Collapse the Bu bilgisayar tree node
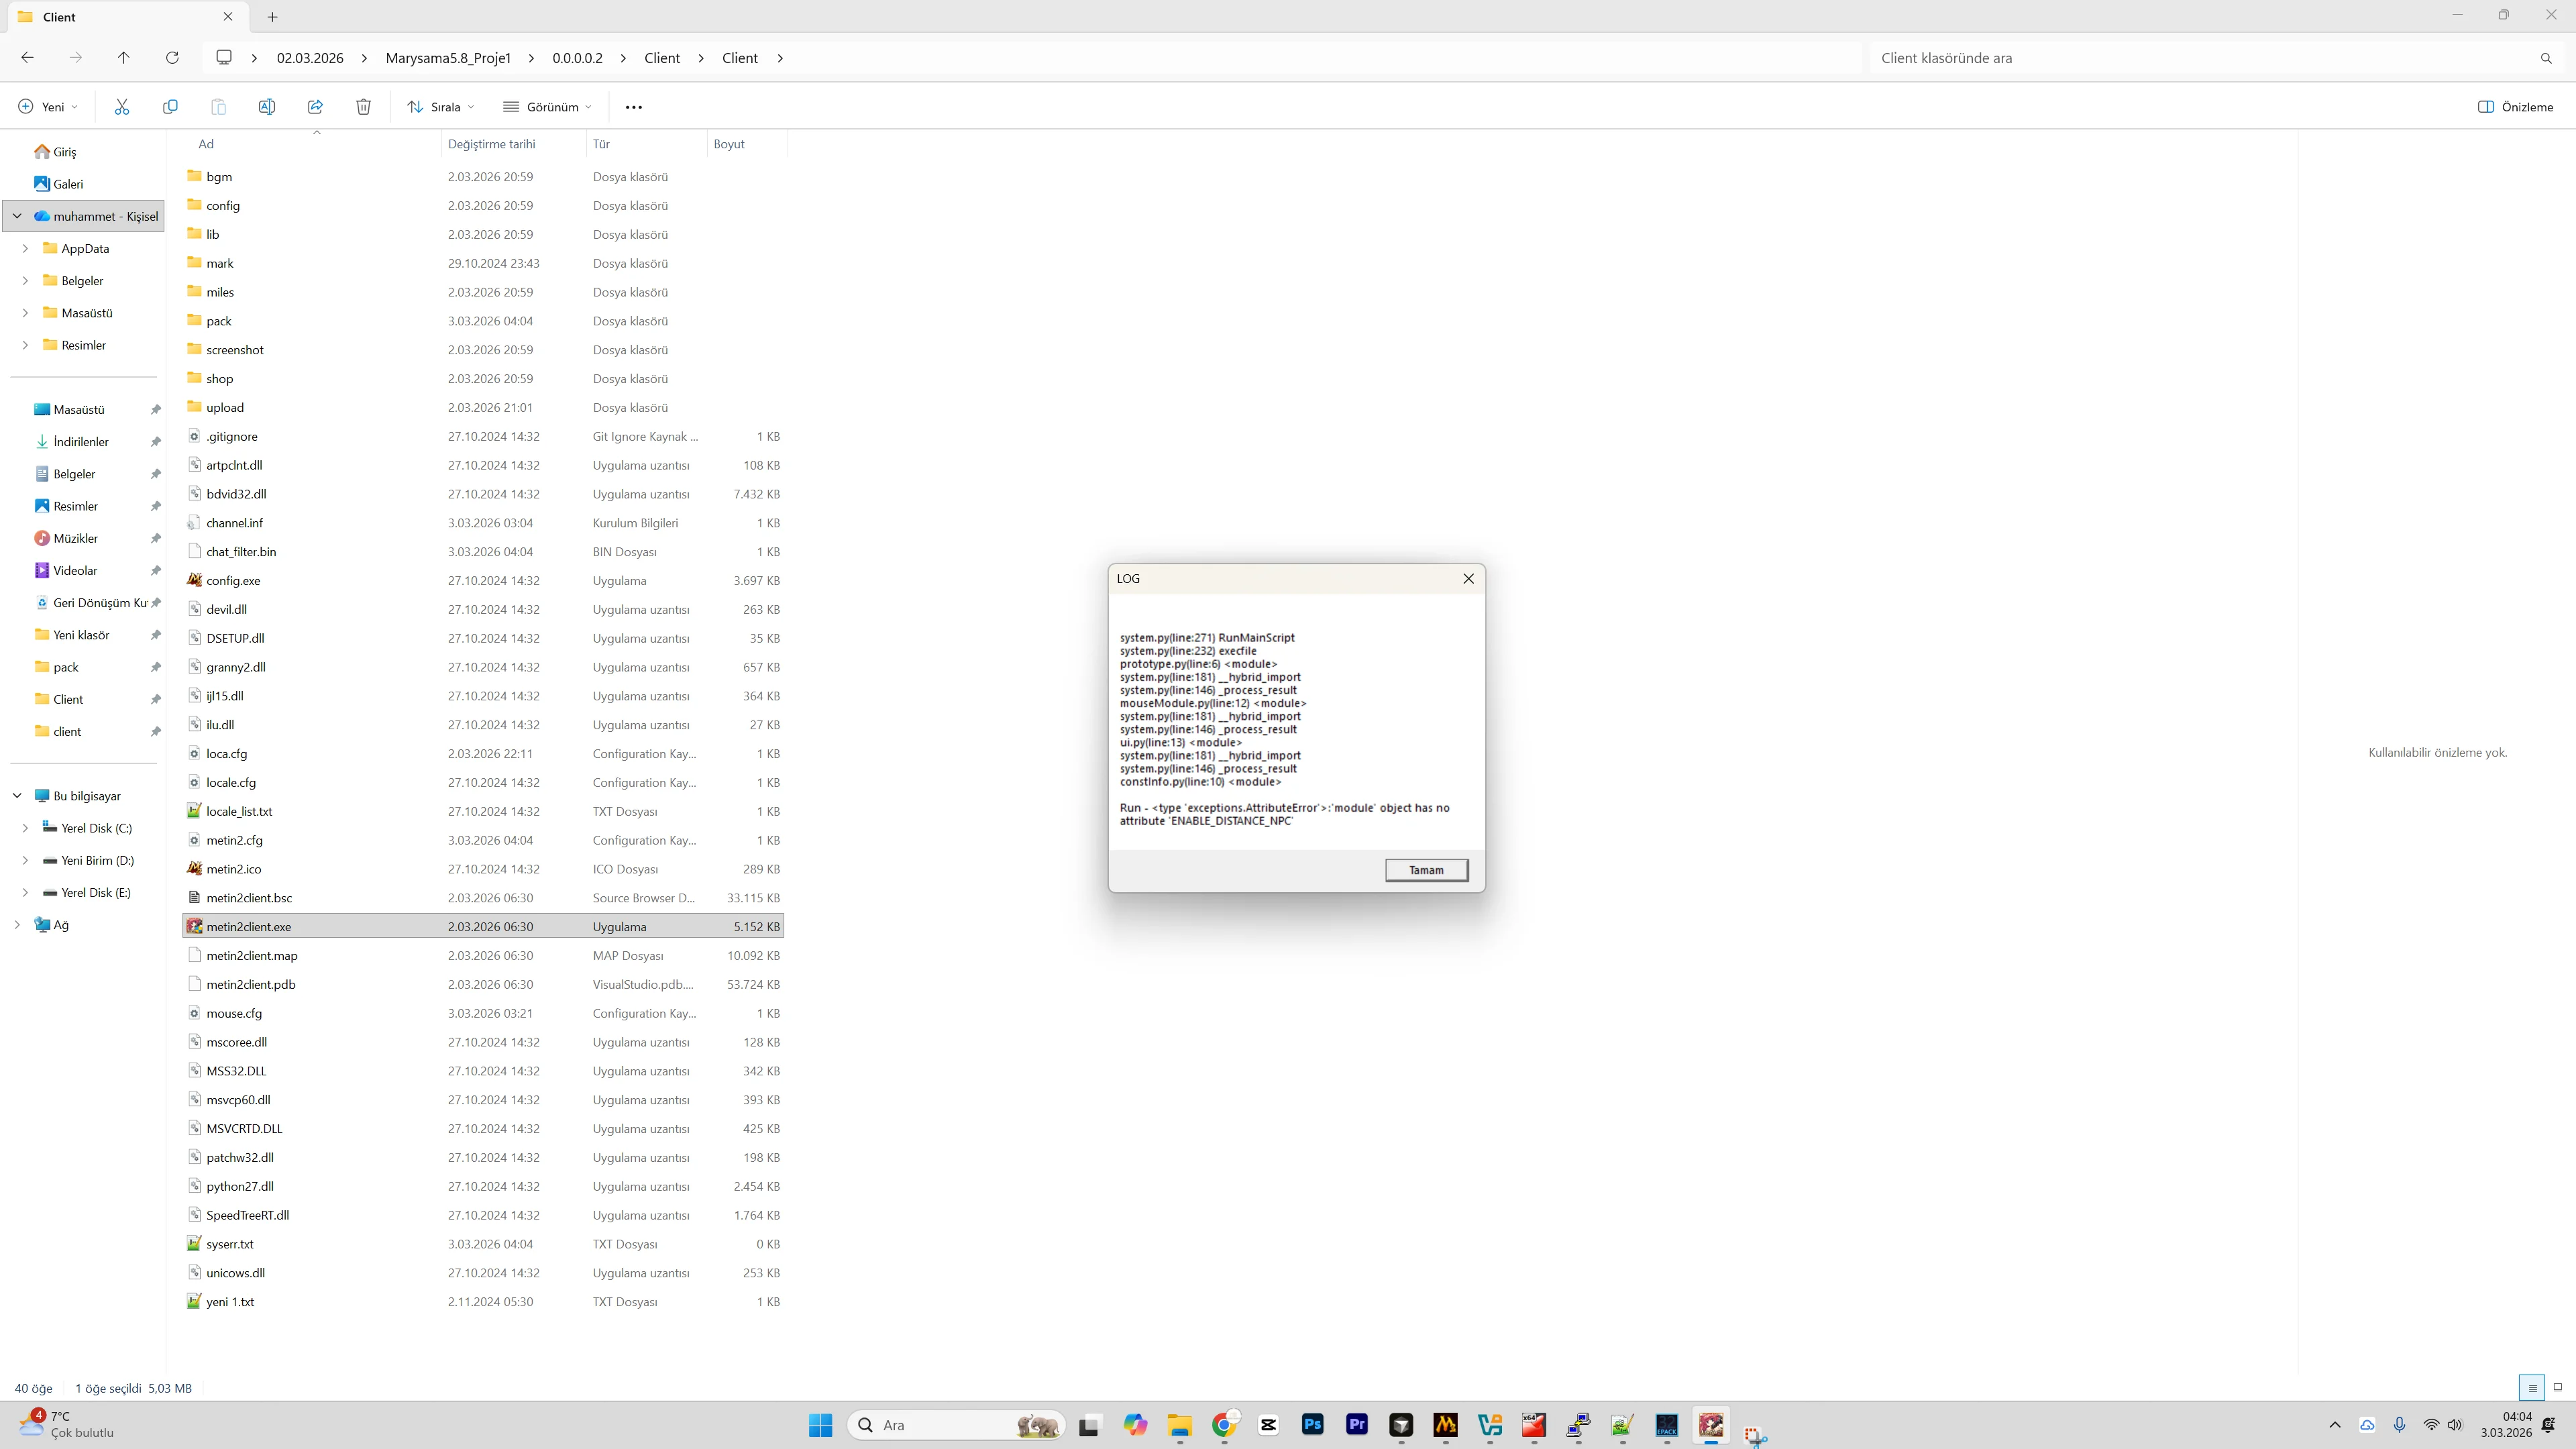The height and width of the screenshot is (1449, 2576). 17,796
